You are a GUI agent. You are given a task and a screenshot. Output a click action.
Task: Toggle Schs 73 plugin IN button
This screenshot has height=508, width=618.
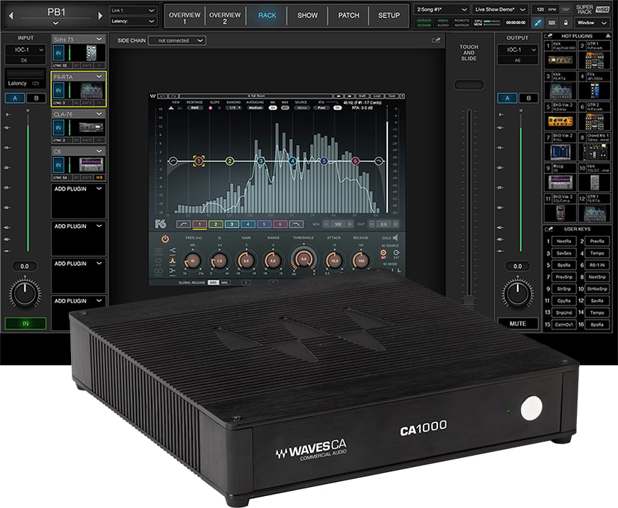pos(58,53)
